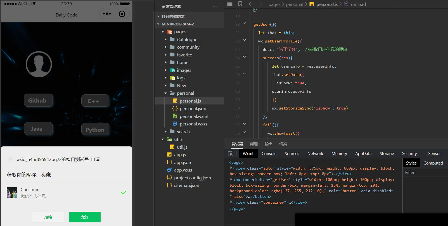
Task: Tap the simulator capsule close circle
Action: point(122,14)
